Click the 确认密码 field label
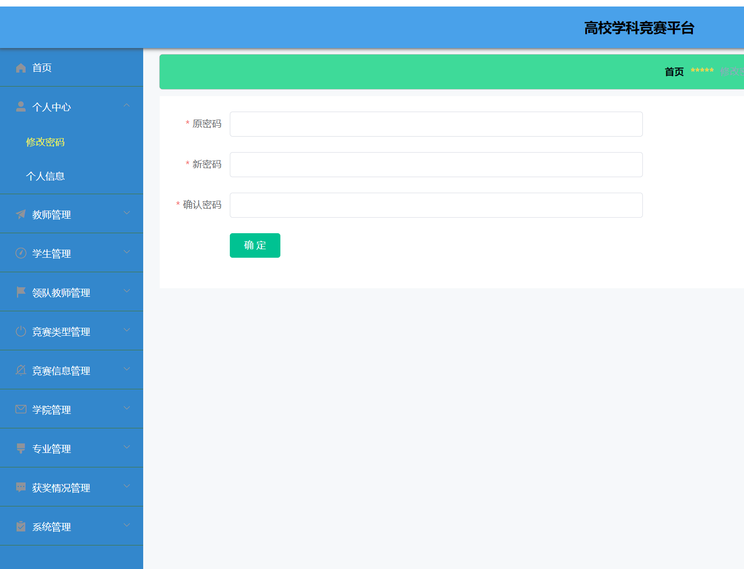The width and height of the screenshot is (744, 569). click(x=202, y=205)
